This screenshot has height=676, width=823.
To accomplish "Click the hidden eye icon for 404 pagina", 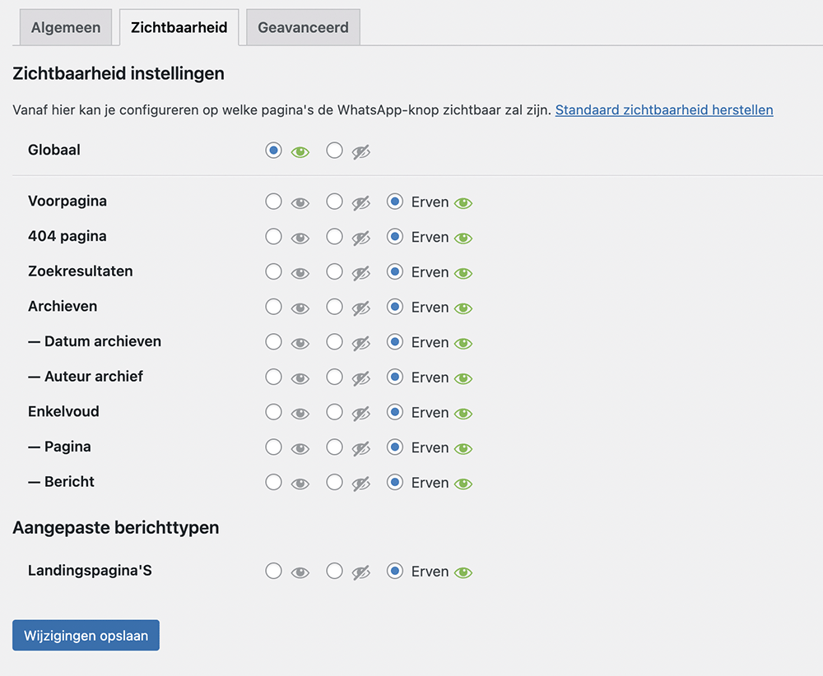I will click(x=360, y=238).
